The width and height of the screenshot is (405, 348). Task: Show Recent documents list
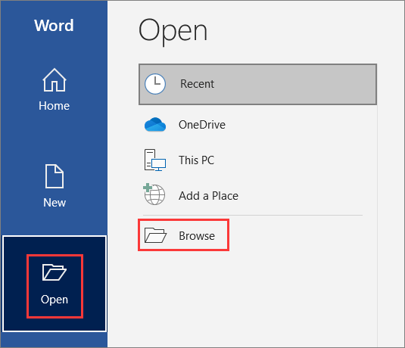[257, 84]
